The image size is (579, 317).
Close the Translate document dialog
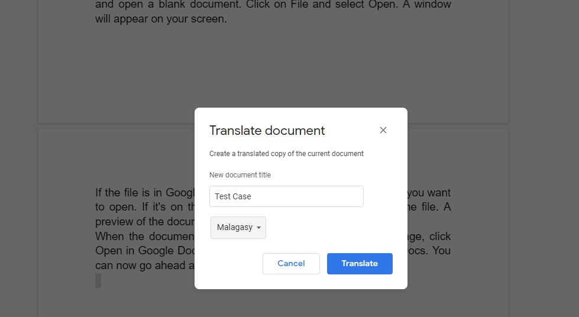click(x=383, y=130)
